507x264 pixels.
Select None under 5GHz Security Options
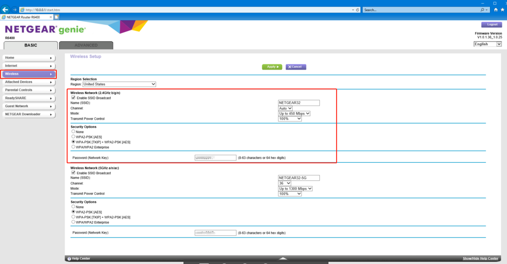point(73,207)
